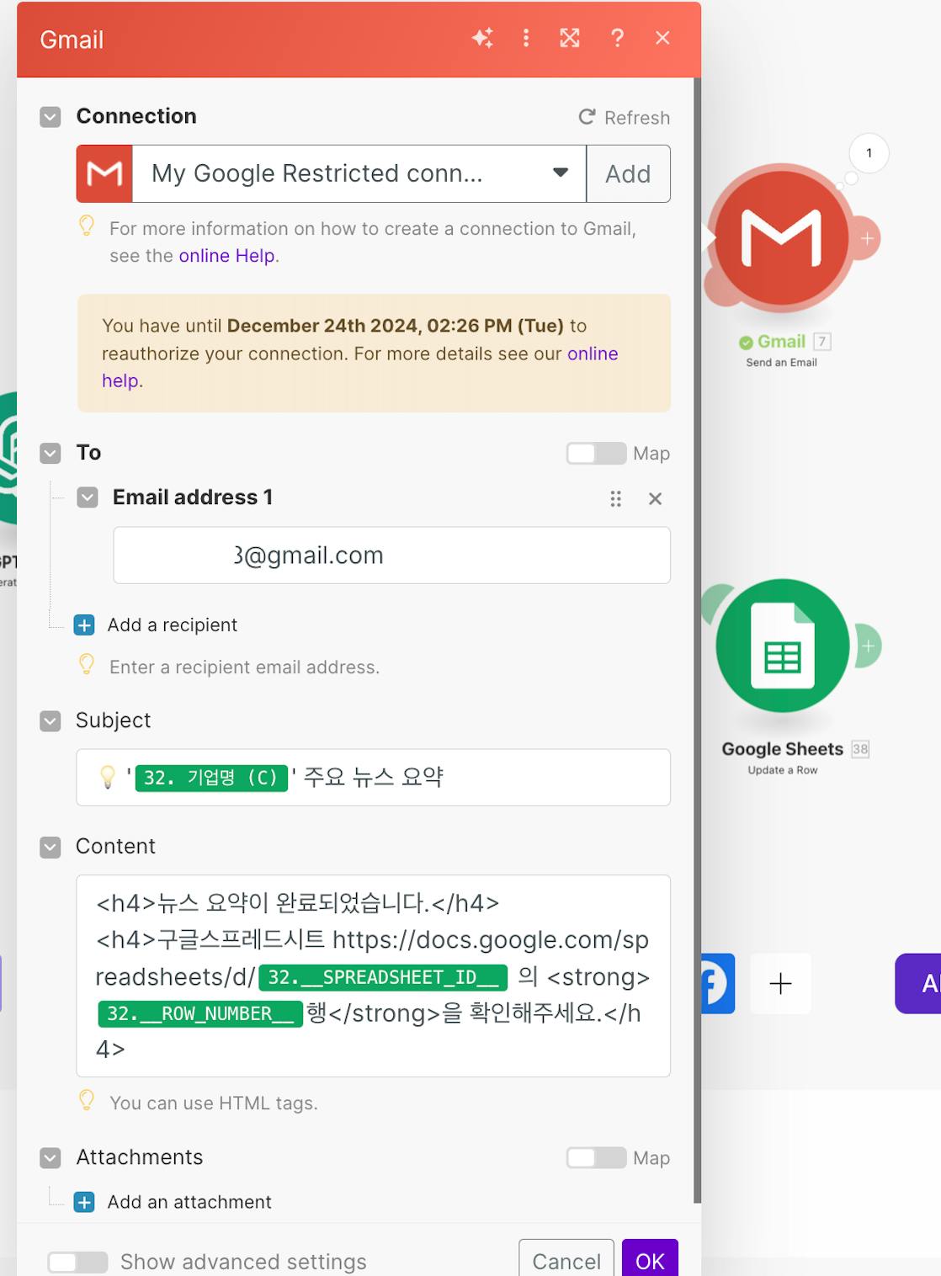Click the plus icon next to Add an attachment
Viewport: 941px width, 1276px height.
click(84, 1202)
